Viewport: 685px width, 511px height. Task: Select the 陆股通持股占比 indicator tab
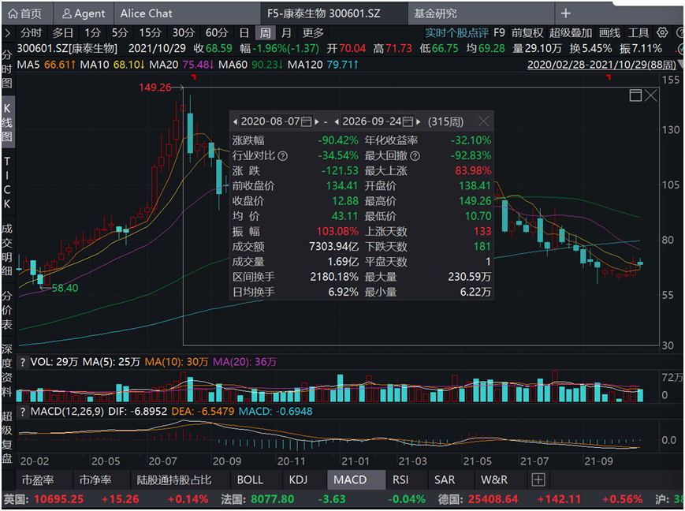click(x=174, y=479)
